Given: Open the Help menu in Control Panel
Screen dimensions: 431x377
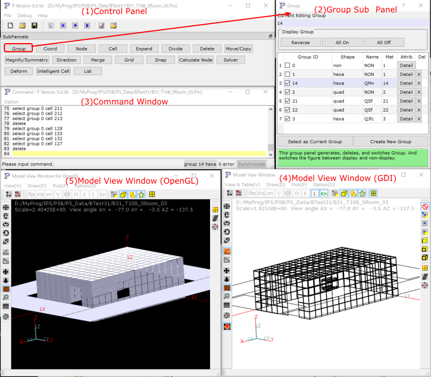Looking at the screenshot, I should [42, 15].
